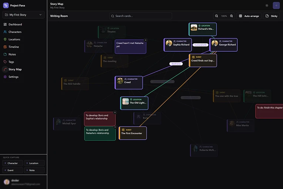This screenshot has width=283, height=189.
Task: Click the Search cards field
Action: [141, 16]
